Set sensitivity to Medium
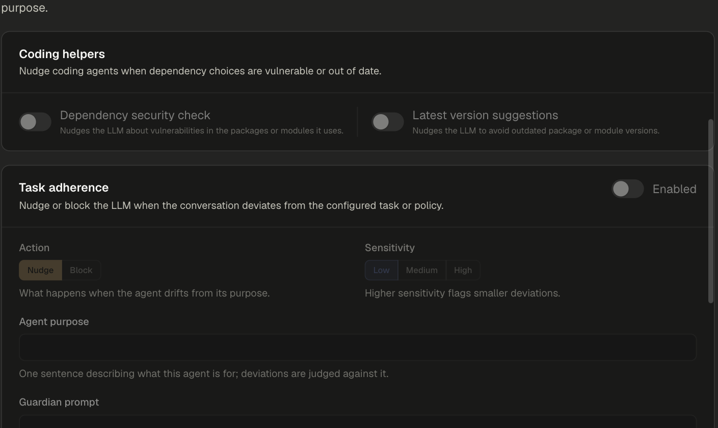The image size is (718, 428). pyautogui.click(x=421, y=270)
